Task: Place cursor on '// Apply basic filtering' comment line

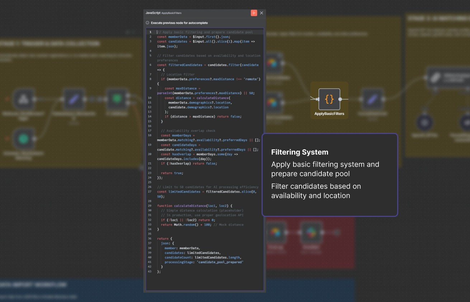Action: pyautogui.click(x=205, y=32)
